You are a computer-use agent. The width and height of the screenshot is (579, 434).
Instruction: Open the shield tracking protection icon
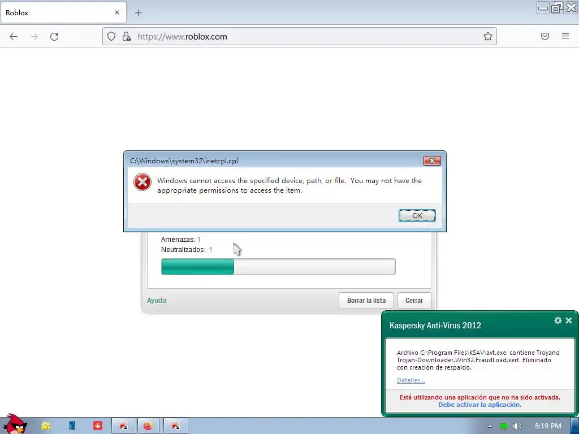[x=111, y=36]
